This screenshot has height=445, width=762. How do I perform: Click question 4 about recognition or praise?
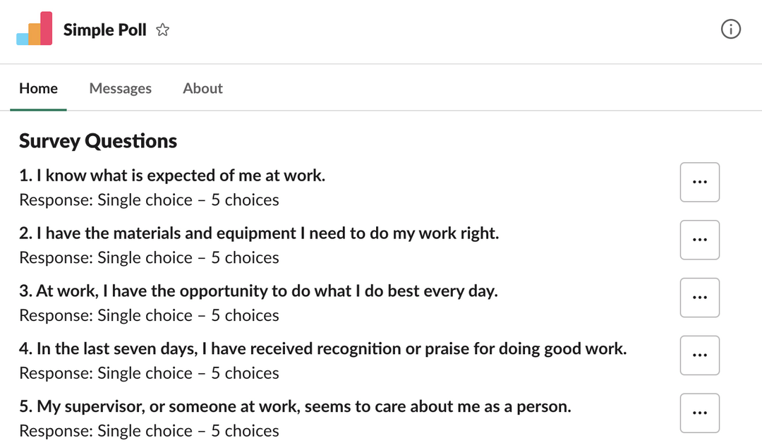pos(323,348)
